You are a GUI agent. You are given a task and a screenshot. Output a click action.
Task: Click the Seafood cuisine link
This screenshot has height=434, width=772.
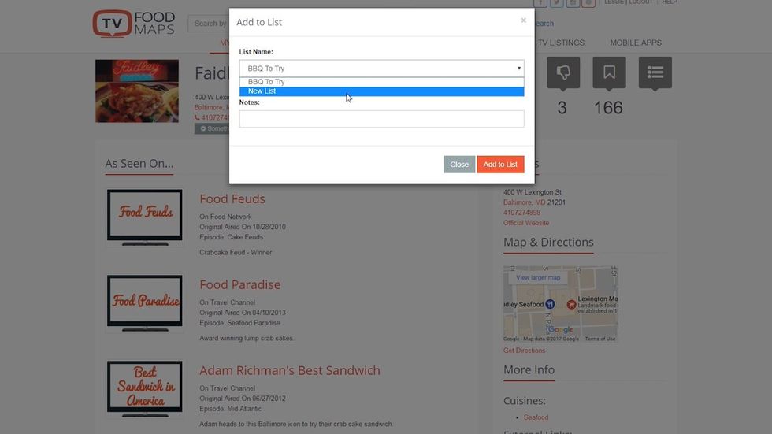point(536,417)
